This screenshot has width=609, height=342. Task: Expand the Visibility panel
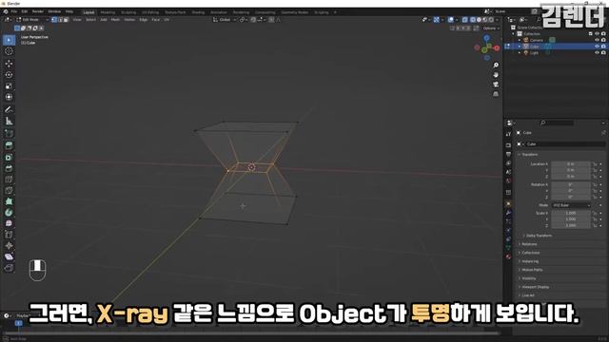click(x=529, y=278)
